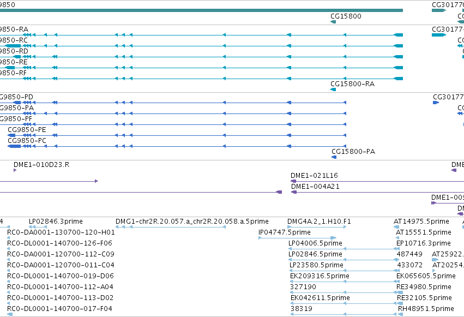Click the LP02846.3prime EST label
Image resolution: width=464 pixels, height=317 pixels.
pos(56,222)
